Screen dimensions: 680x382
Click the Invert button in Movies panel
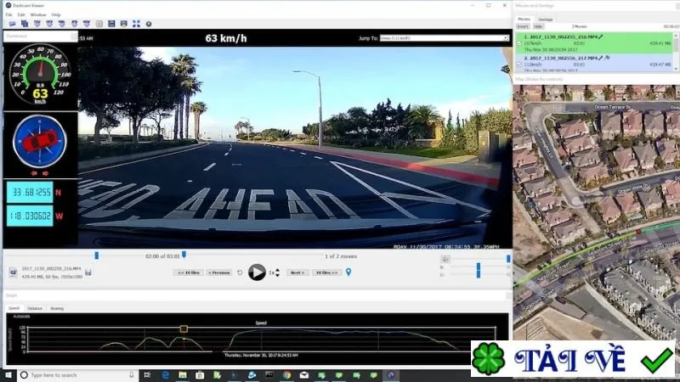[523, 27]
